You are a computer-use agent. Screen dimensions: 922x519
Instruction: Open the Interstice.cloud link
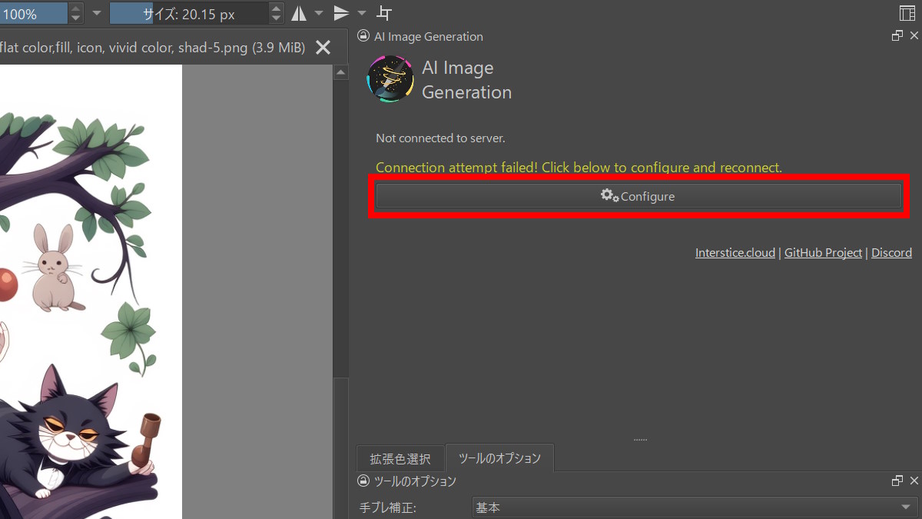click(x=735, y=252)
